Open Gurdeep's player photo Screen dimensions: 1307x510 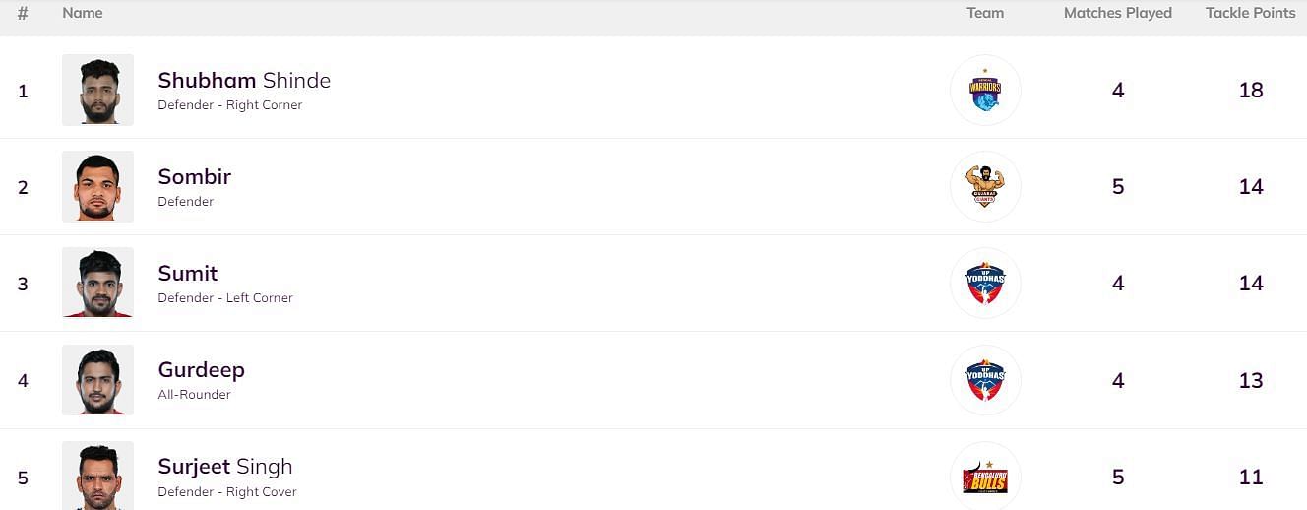click(97, 379)
